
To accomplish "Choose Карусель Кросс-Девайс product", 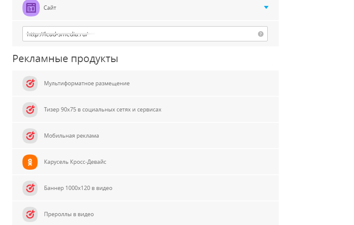I will pyautogui.click(x=145, y=162).
